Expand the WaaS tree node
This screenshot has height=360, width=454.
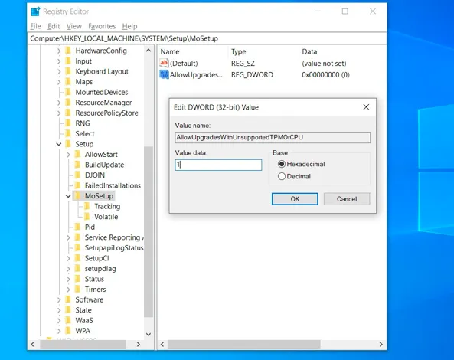point(59,321)
